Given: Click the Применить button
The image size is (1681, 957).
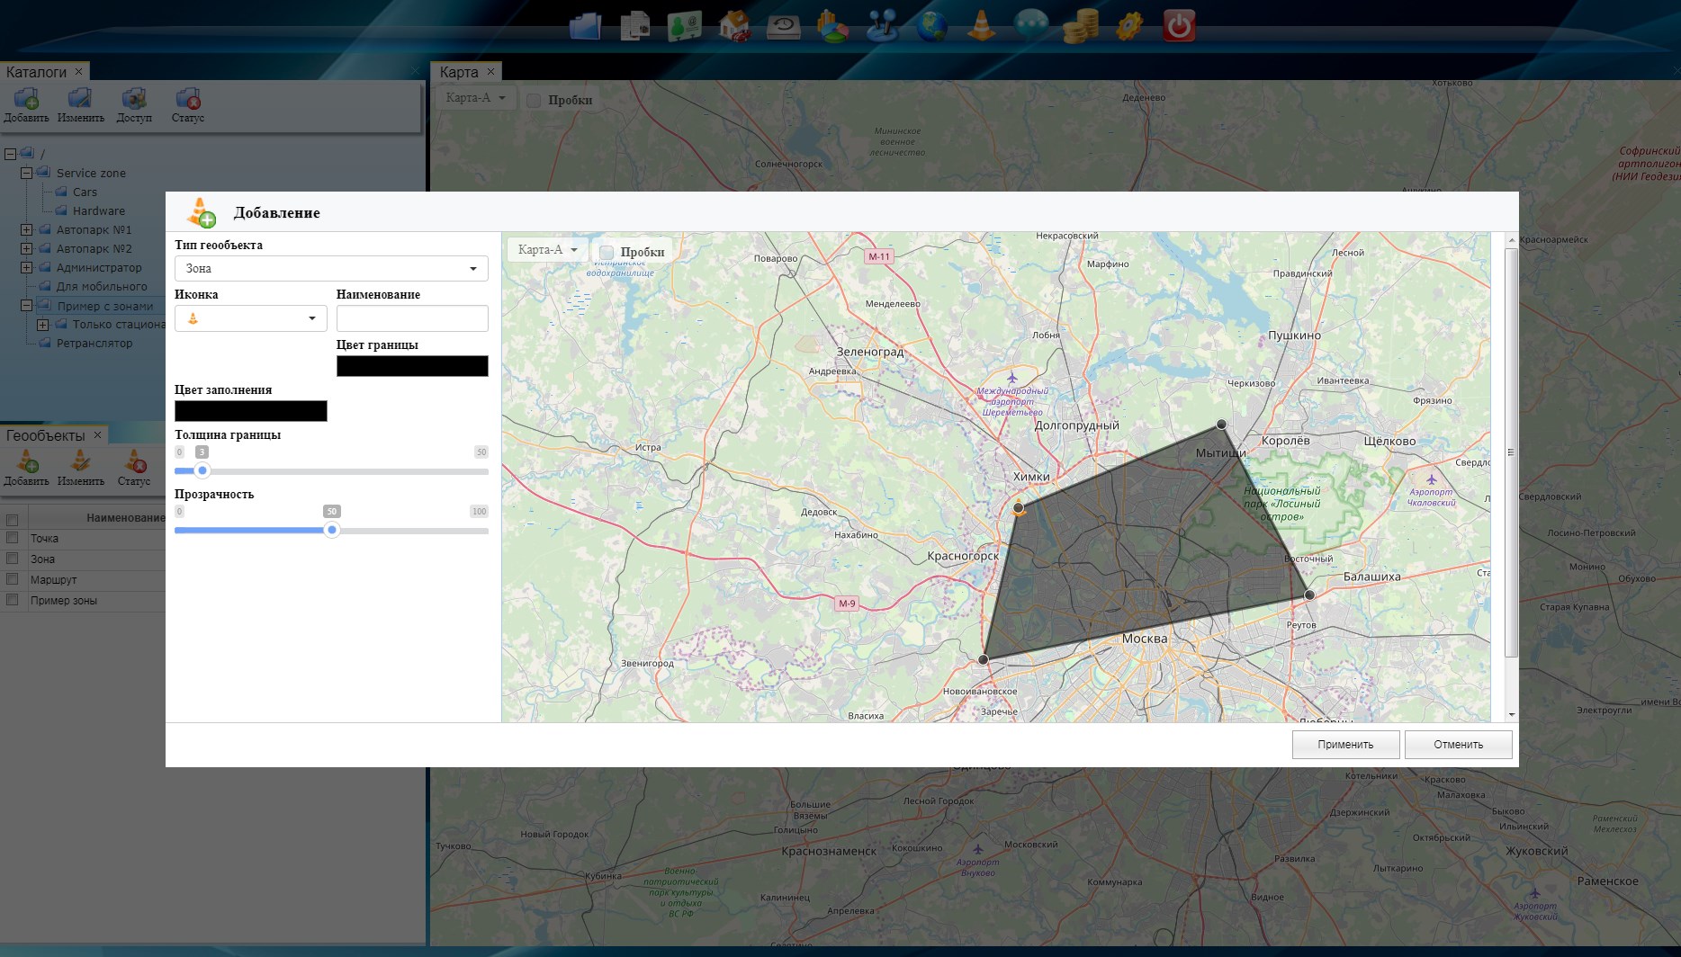Looking at the screenshot, I should pyautogui.click(x=1345, y=745).
